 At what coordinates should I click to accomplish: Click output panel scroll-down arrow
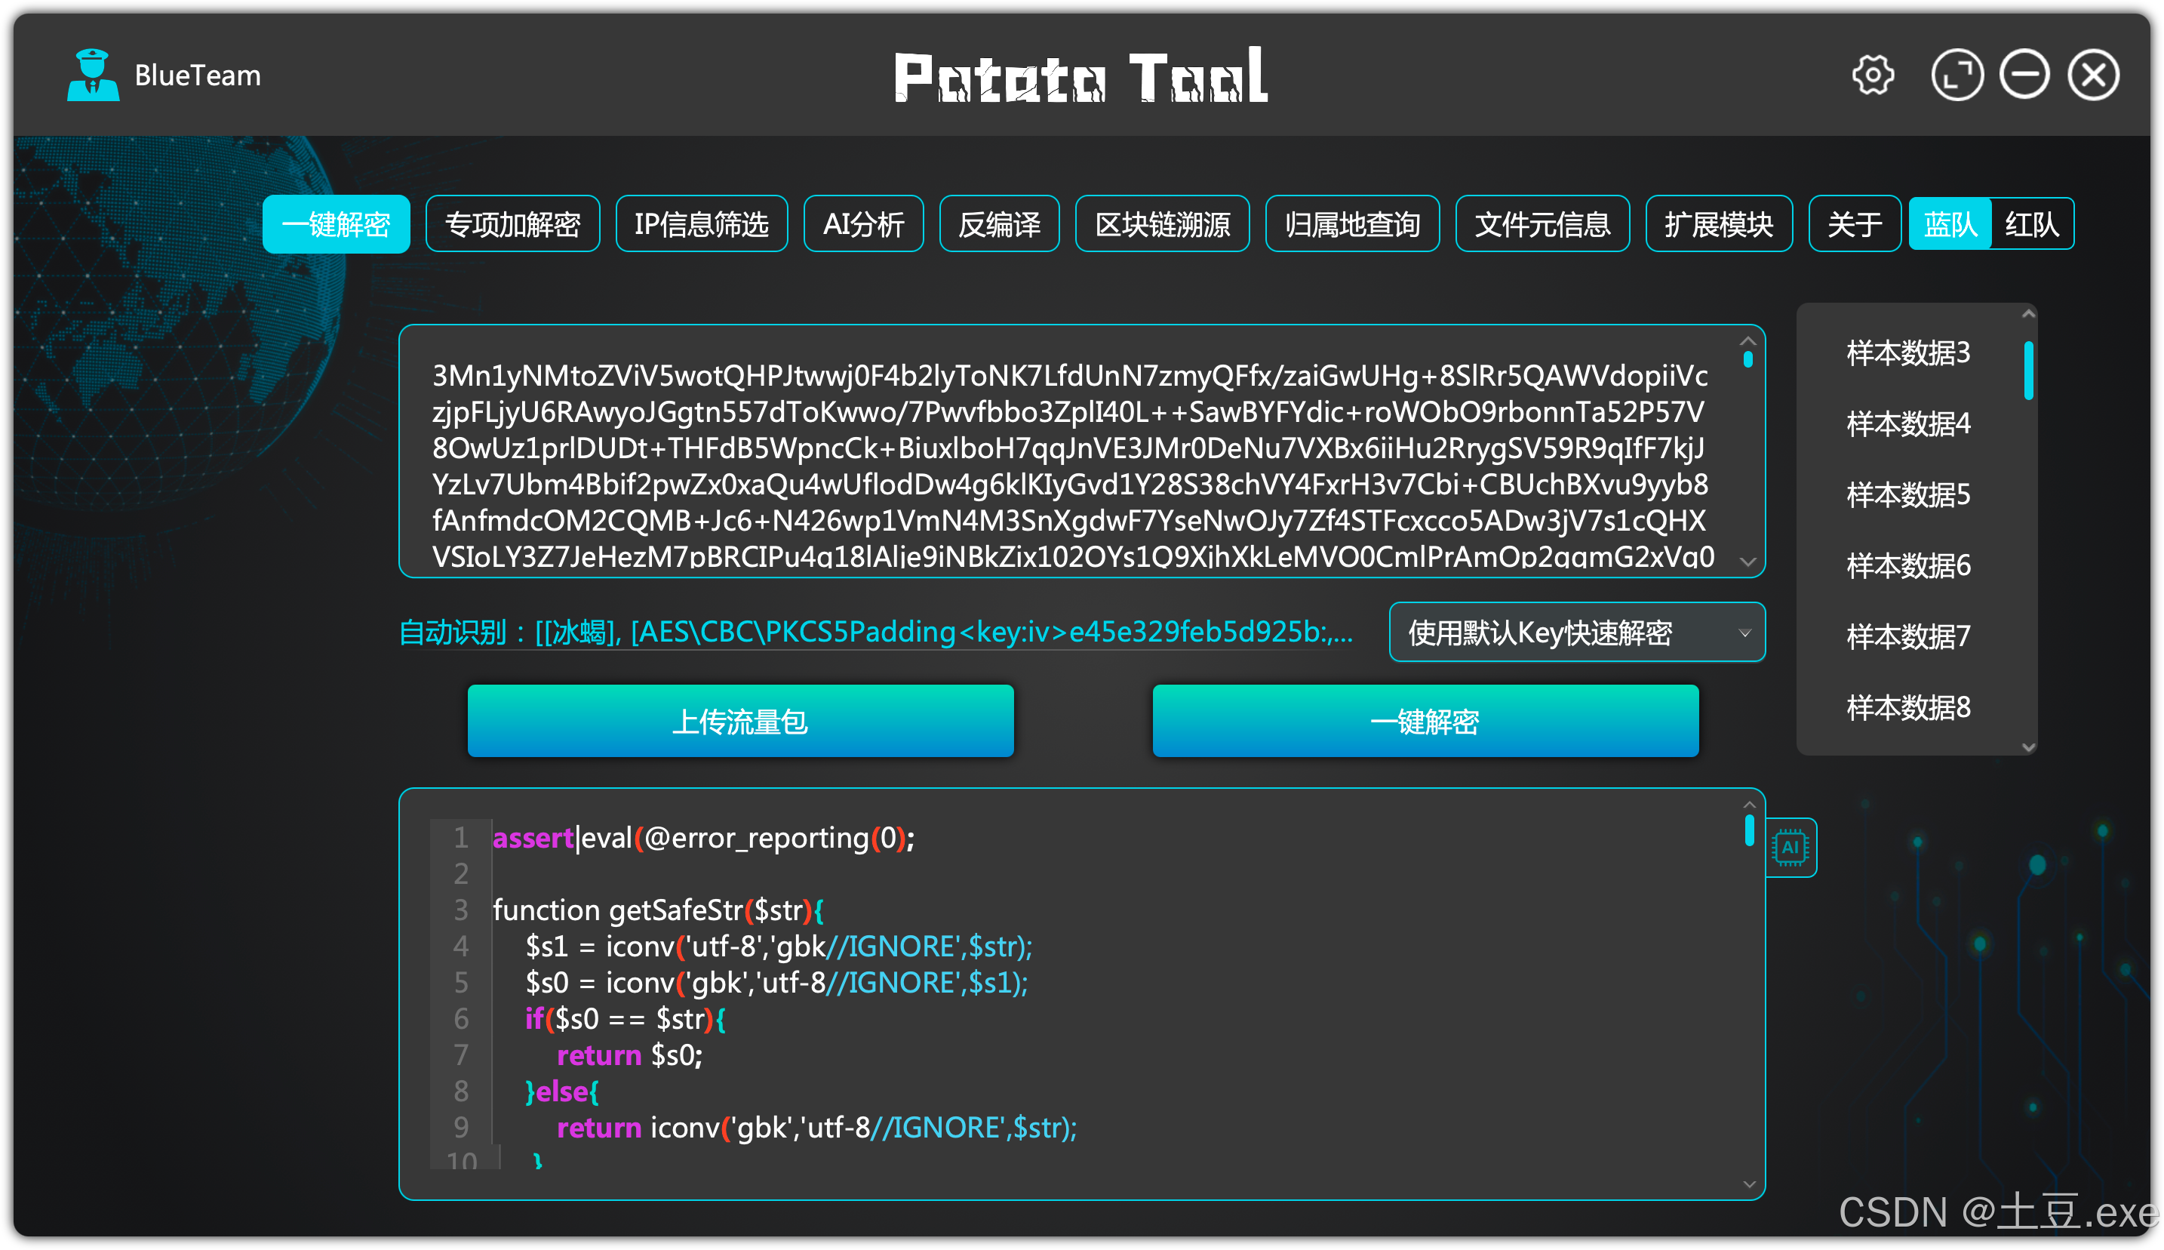[x=1749, y=1185]
